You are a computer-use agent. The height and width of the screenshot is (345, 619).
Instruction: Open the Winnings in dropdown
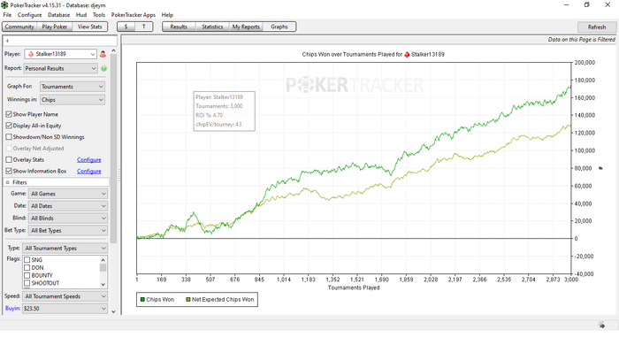(x=72, y=100)
